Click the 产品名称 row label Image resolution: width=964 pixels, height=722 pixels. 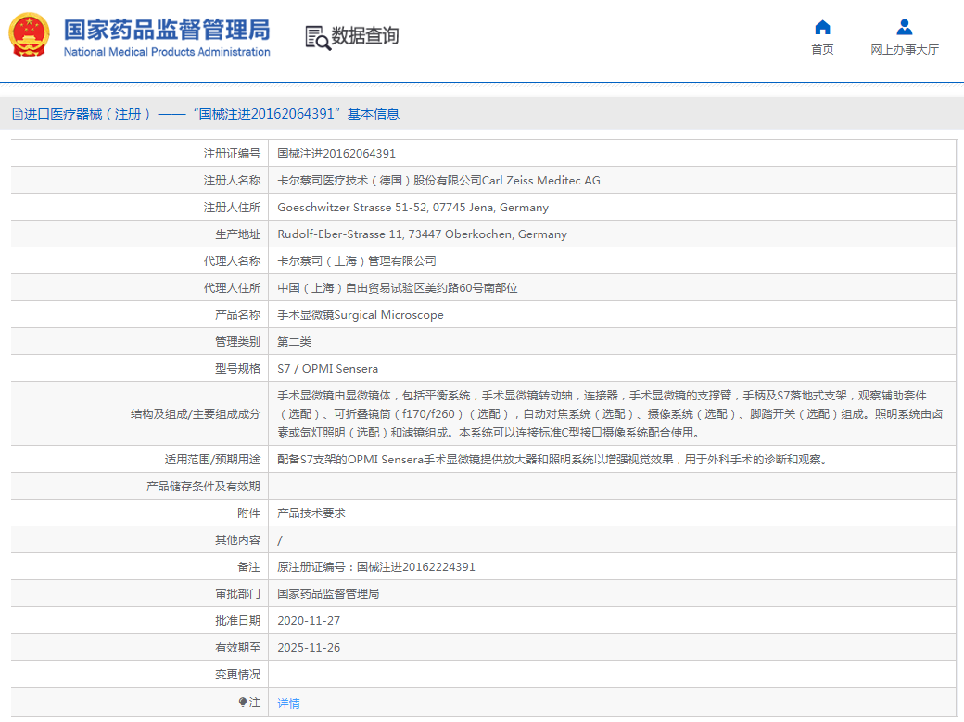(x=237, y=315)
